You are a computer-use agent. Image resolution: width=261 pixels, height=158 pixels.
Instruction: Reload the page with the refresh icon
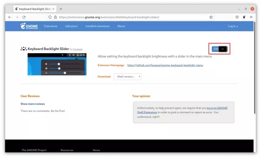tap(24, 17)
